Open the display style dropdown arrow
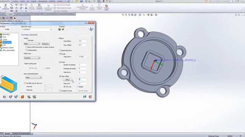245x137 pixels. click(x=141, y=15)
